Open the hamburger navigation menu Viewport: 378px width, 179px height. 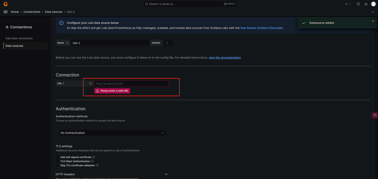[x=6, y=12]
